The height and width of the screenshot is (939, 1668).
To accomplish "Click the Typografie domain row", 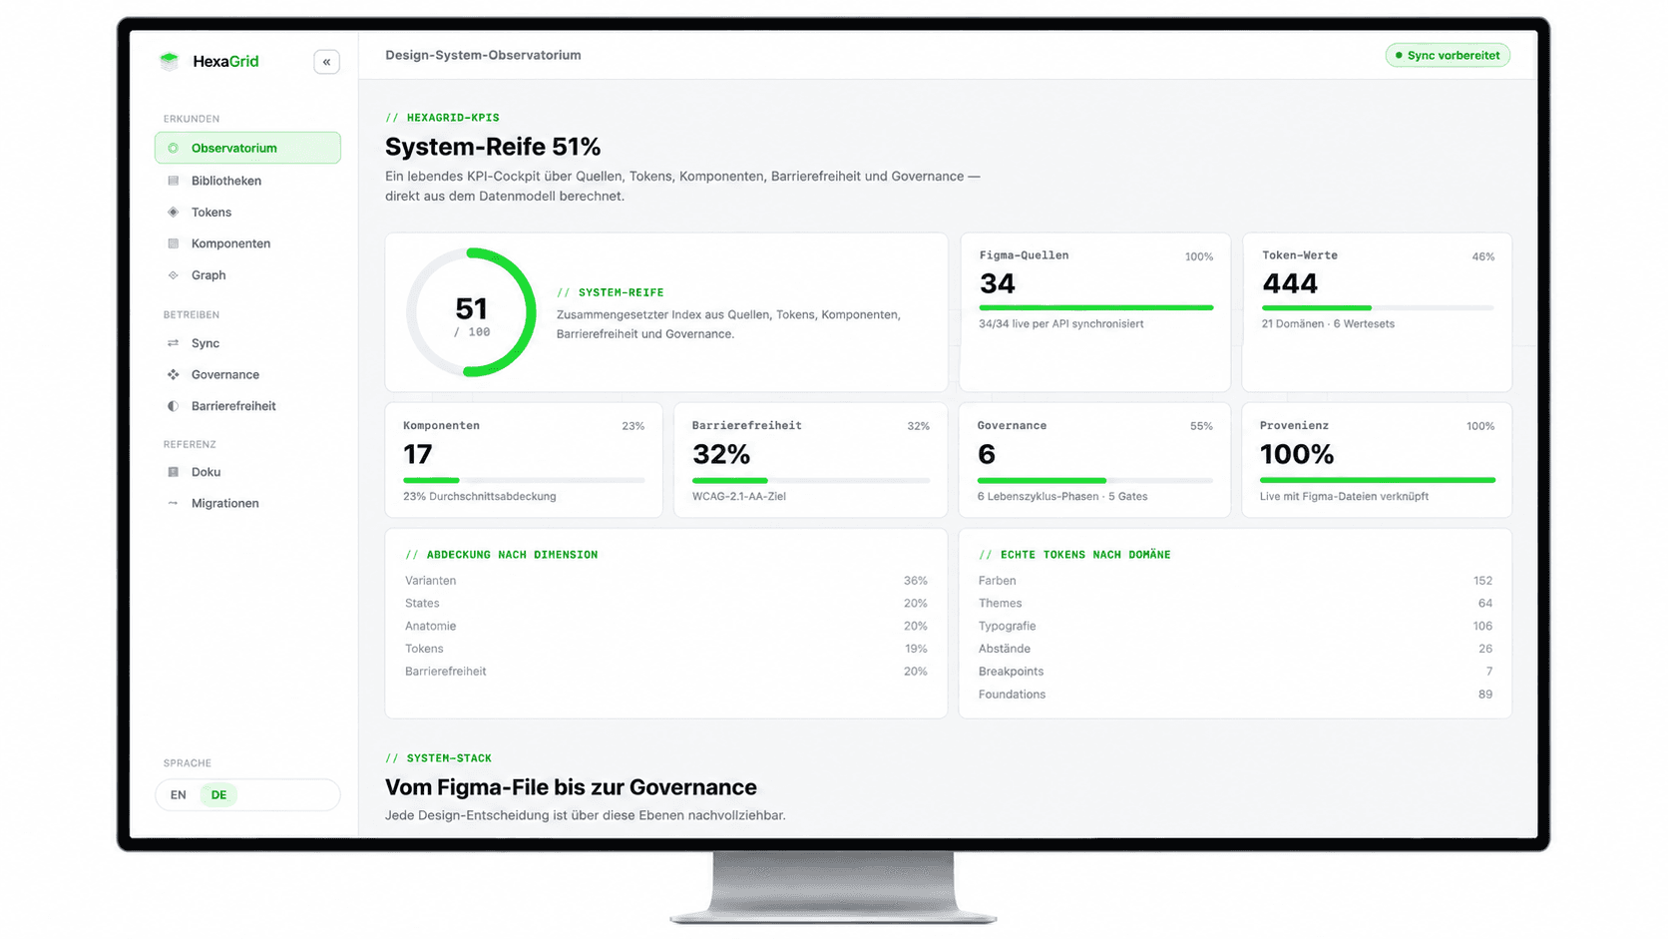I will (1235, 627).
